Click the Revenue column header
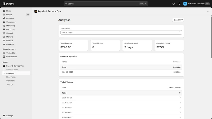The height and width of the screenshot is (119, 212). (177, 62)
